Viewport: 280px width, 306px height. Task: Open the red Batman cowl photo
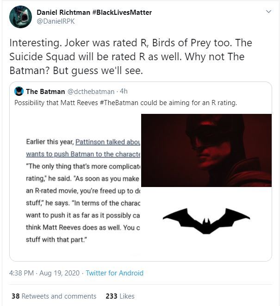pyautogui.click(x=206, y=150)
